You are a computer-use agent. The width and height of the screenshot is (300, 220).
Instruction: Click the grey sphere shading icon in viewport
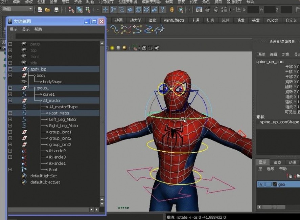[118, 48]
